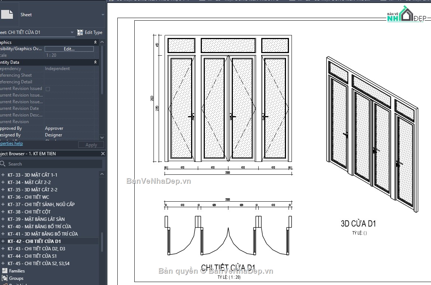The image size is (431, 285).
Task: Collapse the Identity Data section
Action: (95, 62)
